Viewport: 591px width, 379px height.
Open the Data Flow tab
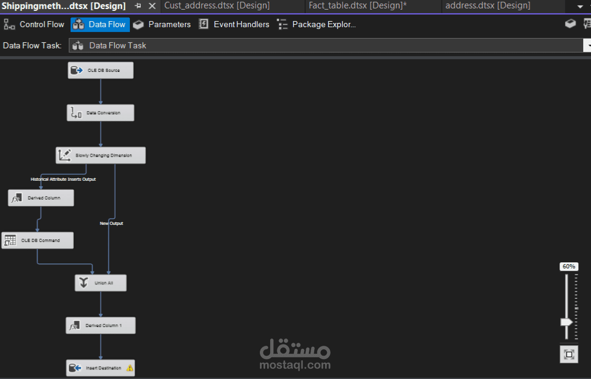tap(100, 25)
